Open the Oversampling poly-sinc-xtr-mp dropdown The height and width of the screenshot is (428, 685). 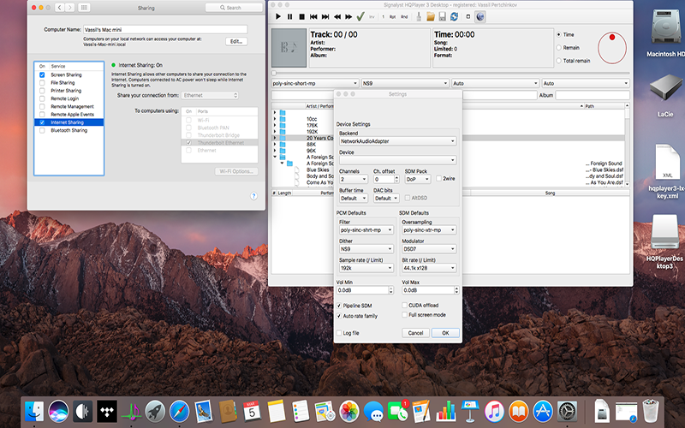pyautogui.click(x=429, y=229)
